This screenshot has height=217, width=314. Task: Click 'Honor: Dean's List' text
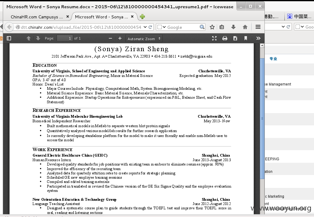pyautogui.click(x=48, y=84)
